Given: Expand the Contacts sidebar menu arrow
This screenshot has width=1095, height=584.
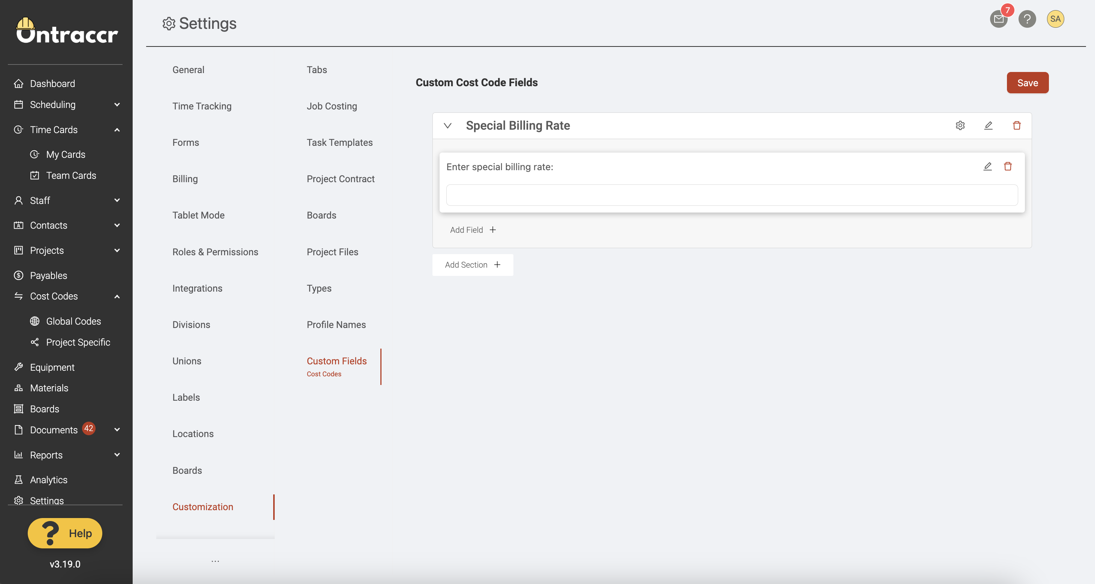Looking at the screenshot, I should coord(117,225).
